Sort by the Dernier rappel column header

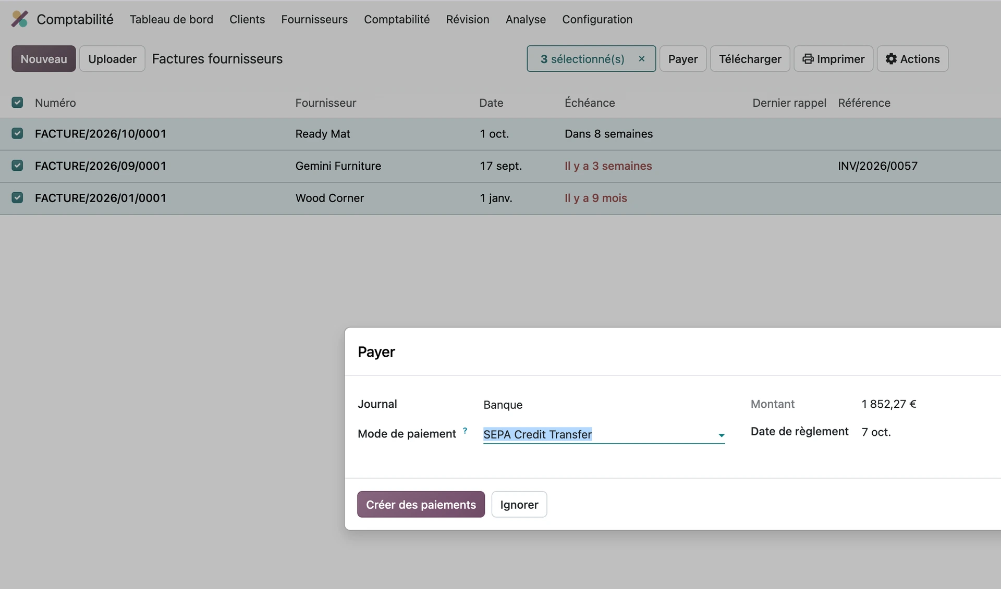[x=789, y=103]
